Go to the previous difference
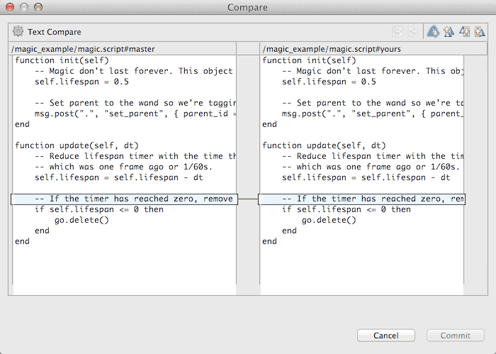The width and height of the screenshot is (496, 354). pos(448,32)
